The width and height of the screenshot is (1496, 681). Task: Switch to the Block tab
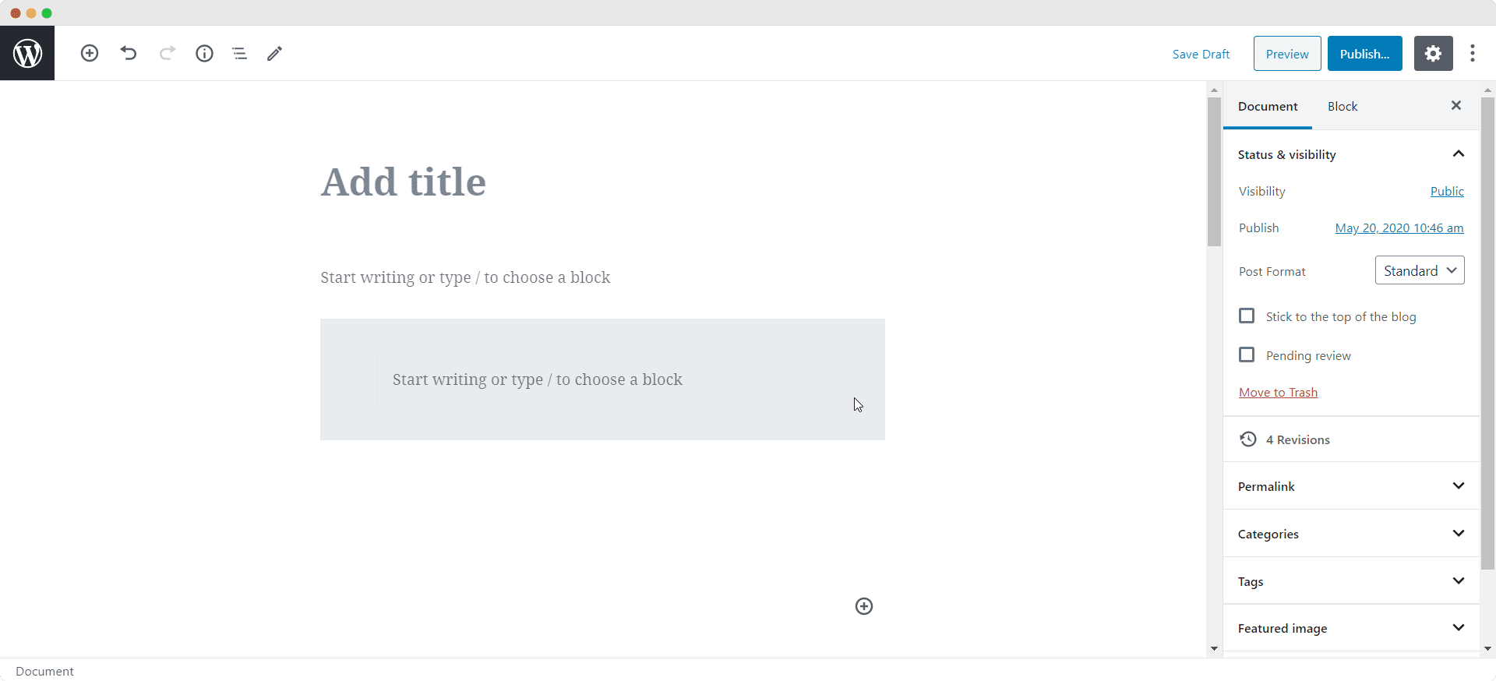coord(1343,106)
